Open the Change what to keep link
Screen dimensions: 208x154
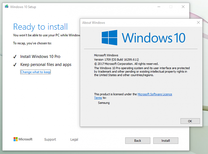35,72
